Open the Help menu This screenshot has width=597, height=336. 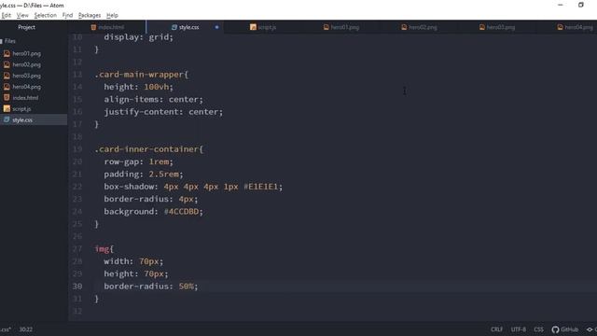coord(112,15)
